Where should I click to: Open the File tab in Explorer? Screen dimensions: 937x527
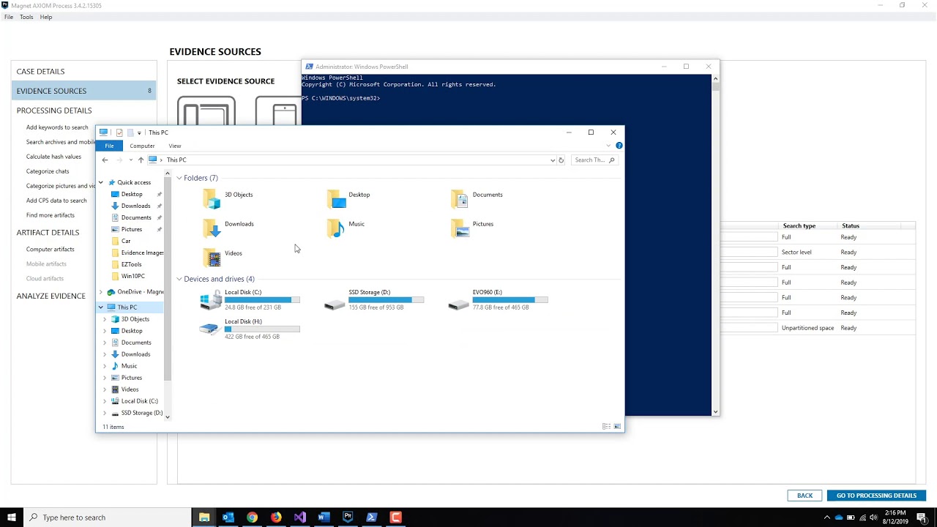coord(109,146)
